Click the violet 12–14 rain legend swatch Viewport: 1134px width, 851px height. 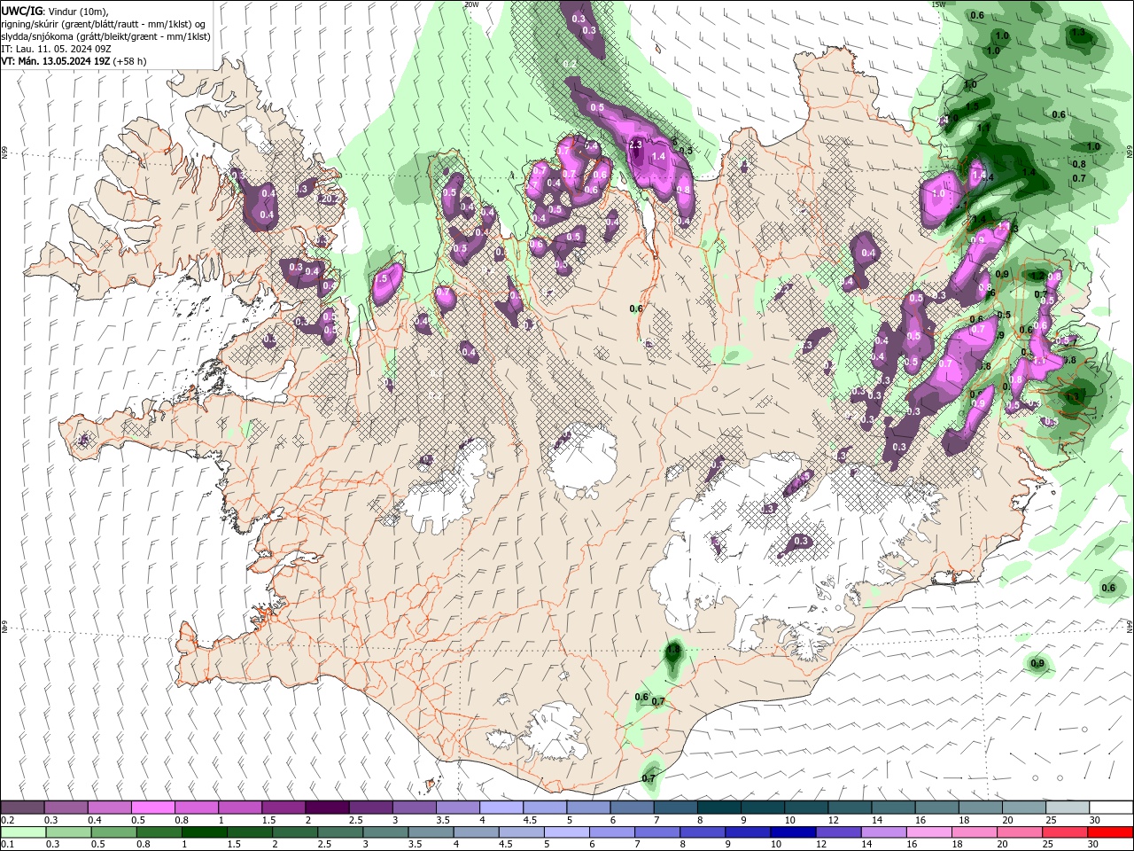point(838,832)
